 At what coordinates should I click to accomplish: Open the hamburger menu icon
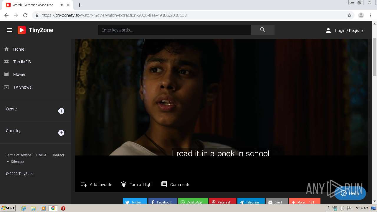coord(9,30)
